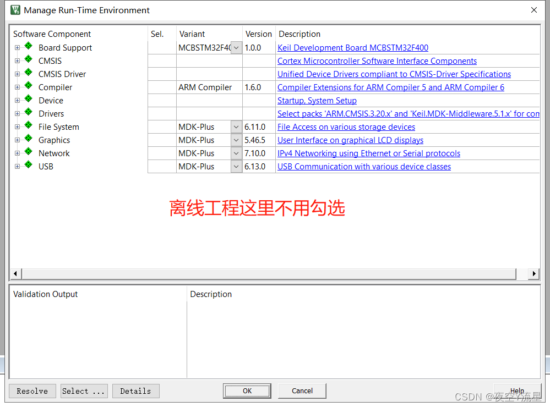This screenshot has height=407, width=550.
Task: Open Unified Device Drivers CMSIS-Driver link
Action: [394, 74]
